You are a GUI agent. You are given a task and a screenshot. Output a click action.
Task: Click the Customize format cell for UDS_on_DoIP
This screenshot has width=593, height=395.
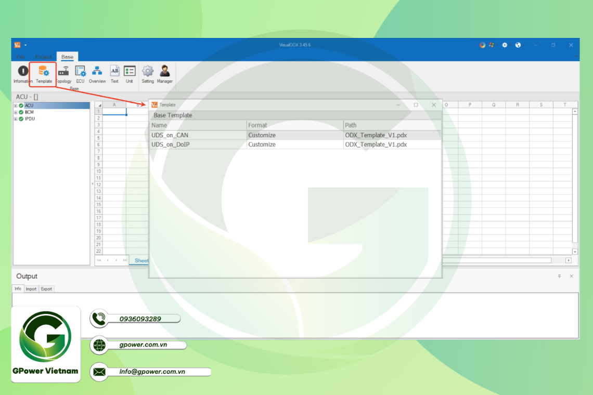pyautogui.click(x=295, y=144)
